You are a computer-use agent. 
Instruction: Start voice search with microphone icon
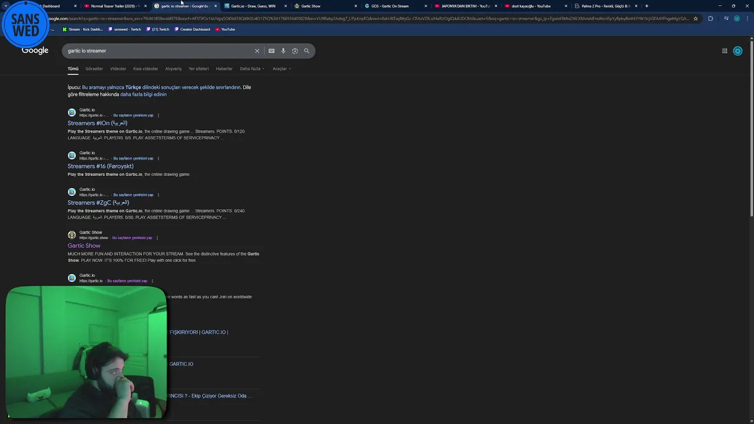(x=283, y=51)
